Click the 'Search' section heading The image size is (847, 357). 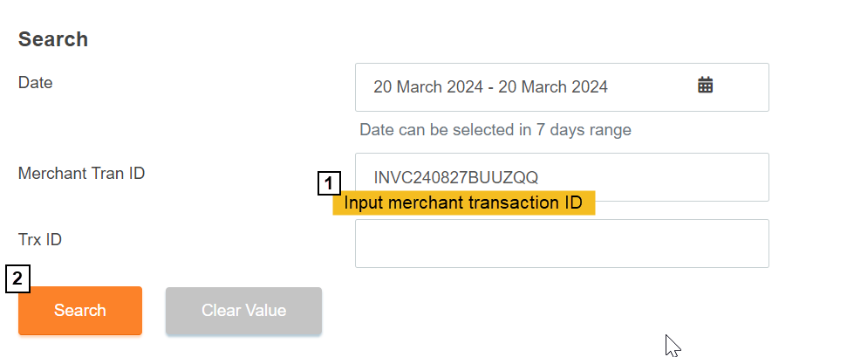click(x=53, y=39)
